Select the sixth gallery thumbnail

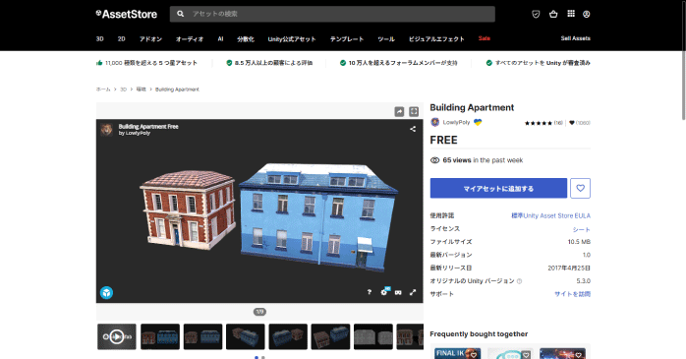coord(330,336)
